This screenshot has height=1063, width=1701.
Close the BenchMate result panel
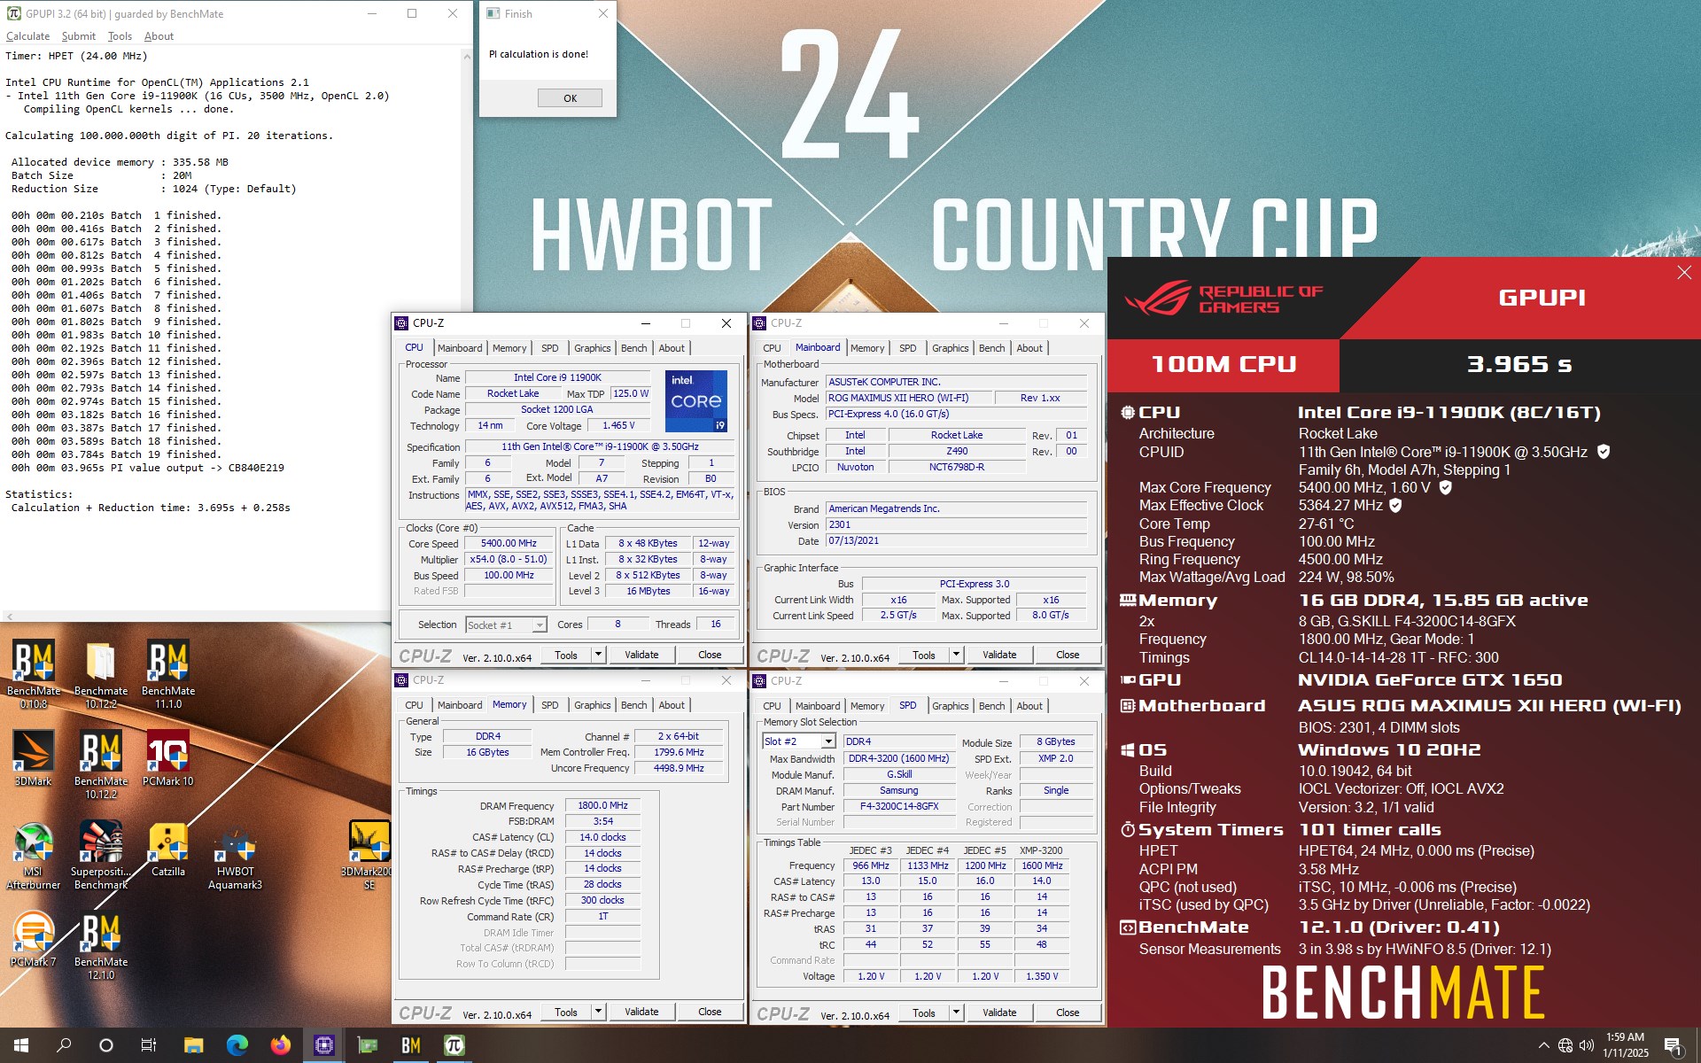pos(1684,273)
